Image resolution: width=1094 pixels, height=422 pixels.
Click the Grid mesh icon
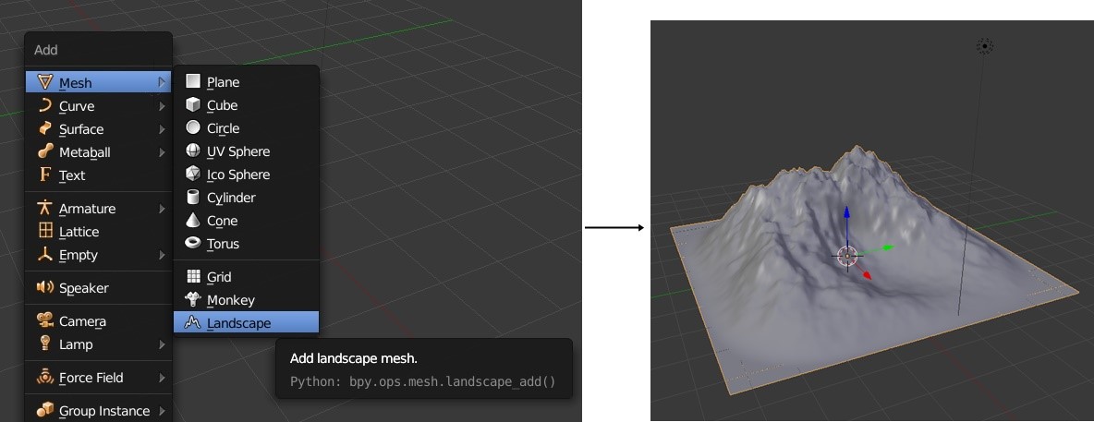[193, 276]
